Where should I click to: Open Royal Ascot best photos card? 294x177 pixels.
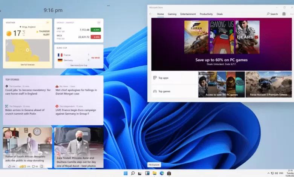(79, 148)
